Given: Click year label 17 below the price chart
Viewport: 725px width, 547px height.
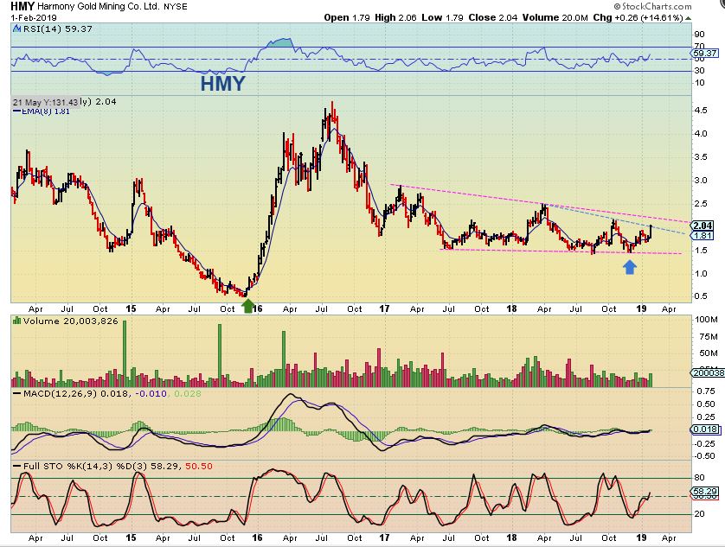Looking at the screenshot, I should click(x=384, y=308).
